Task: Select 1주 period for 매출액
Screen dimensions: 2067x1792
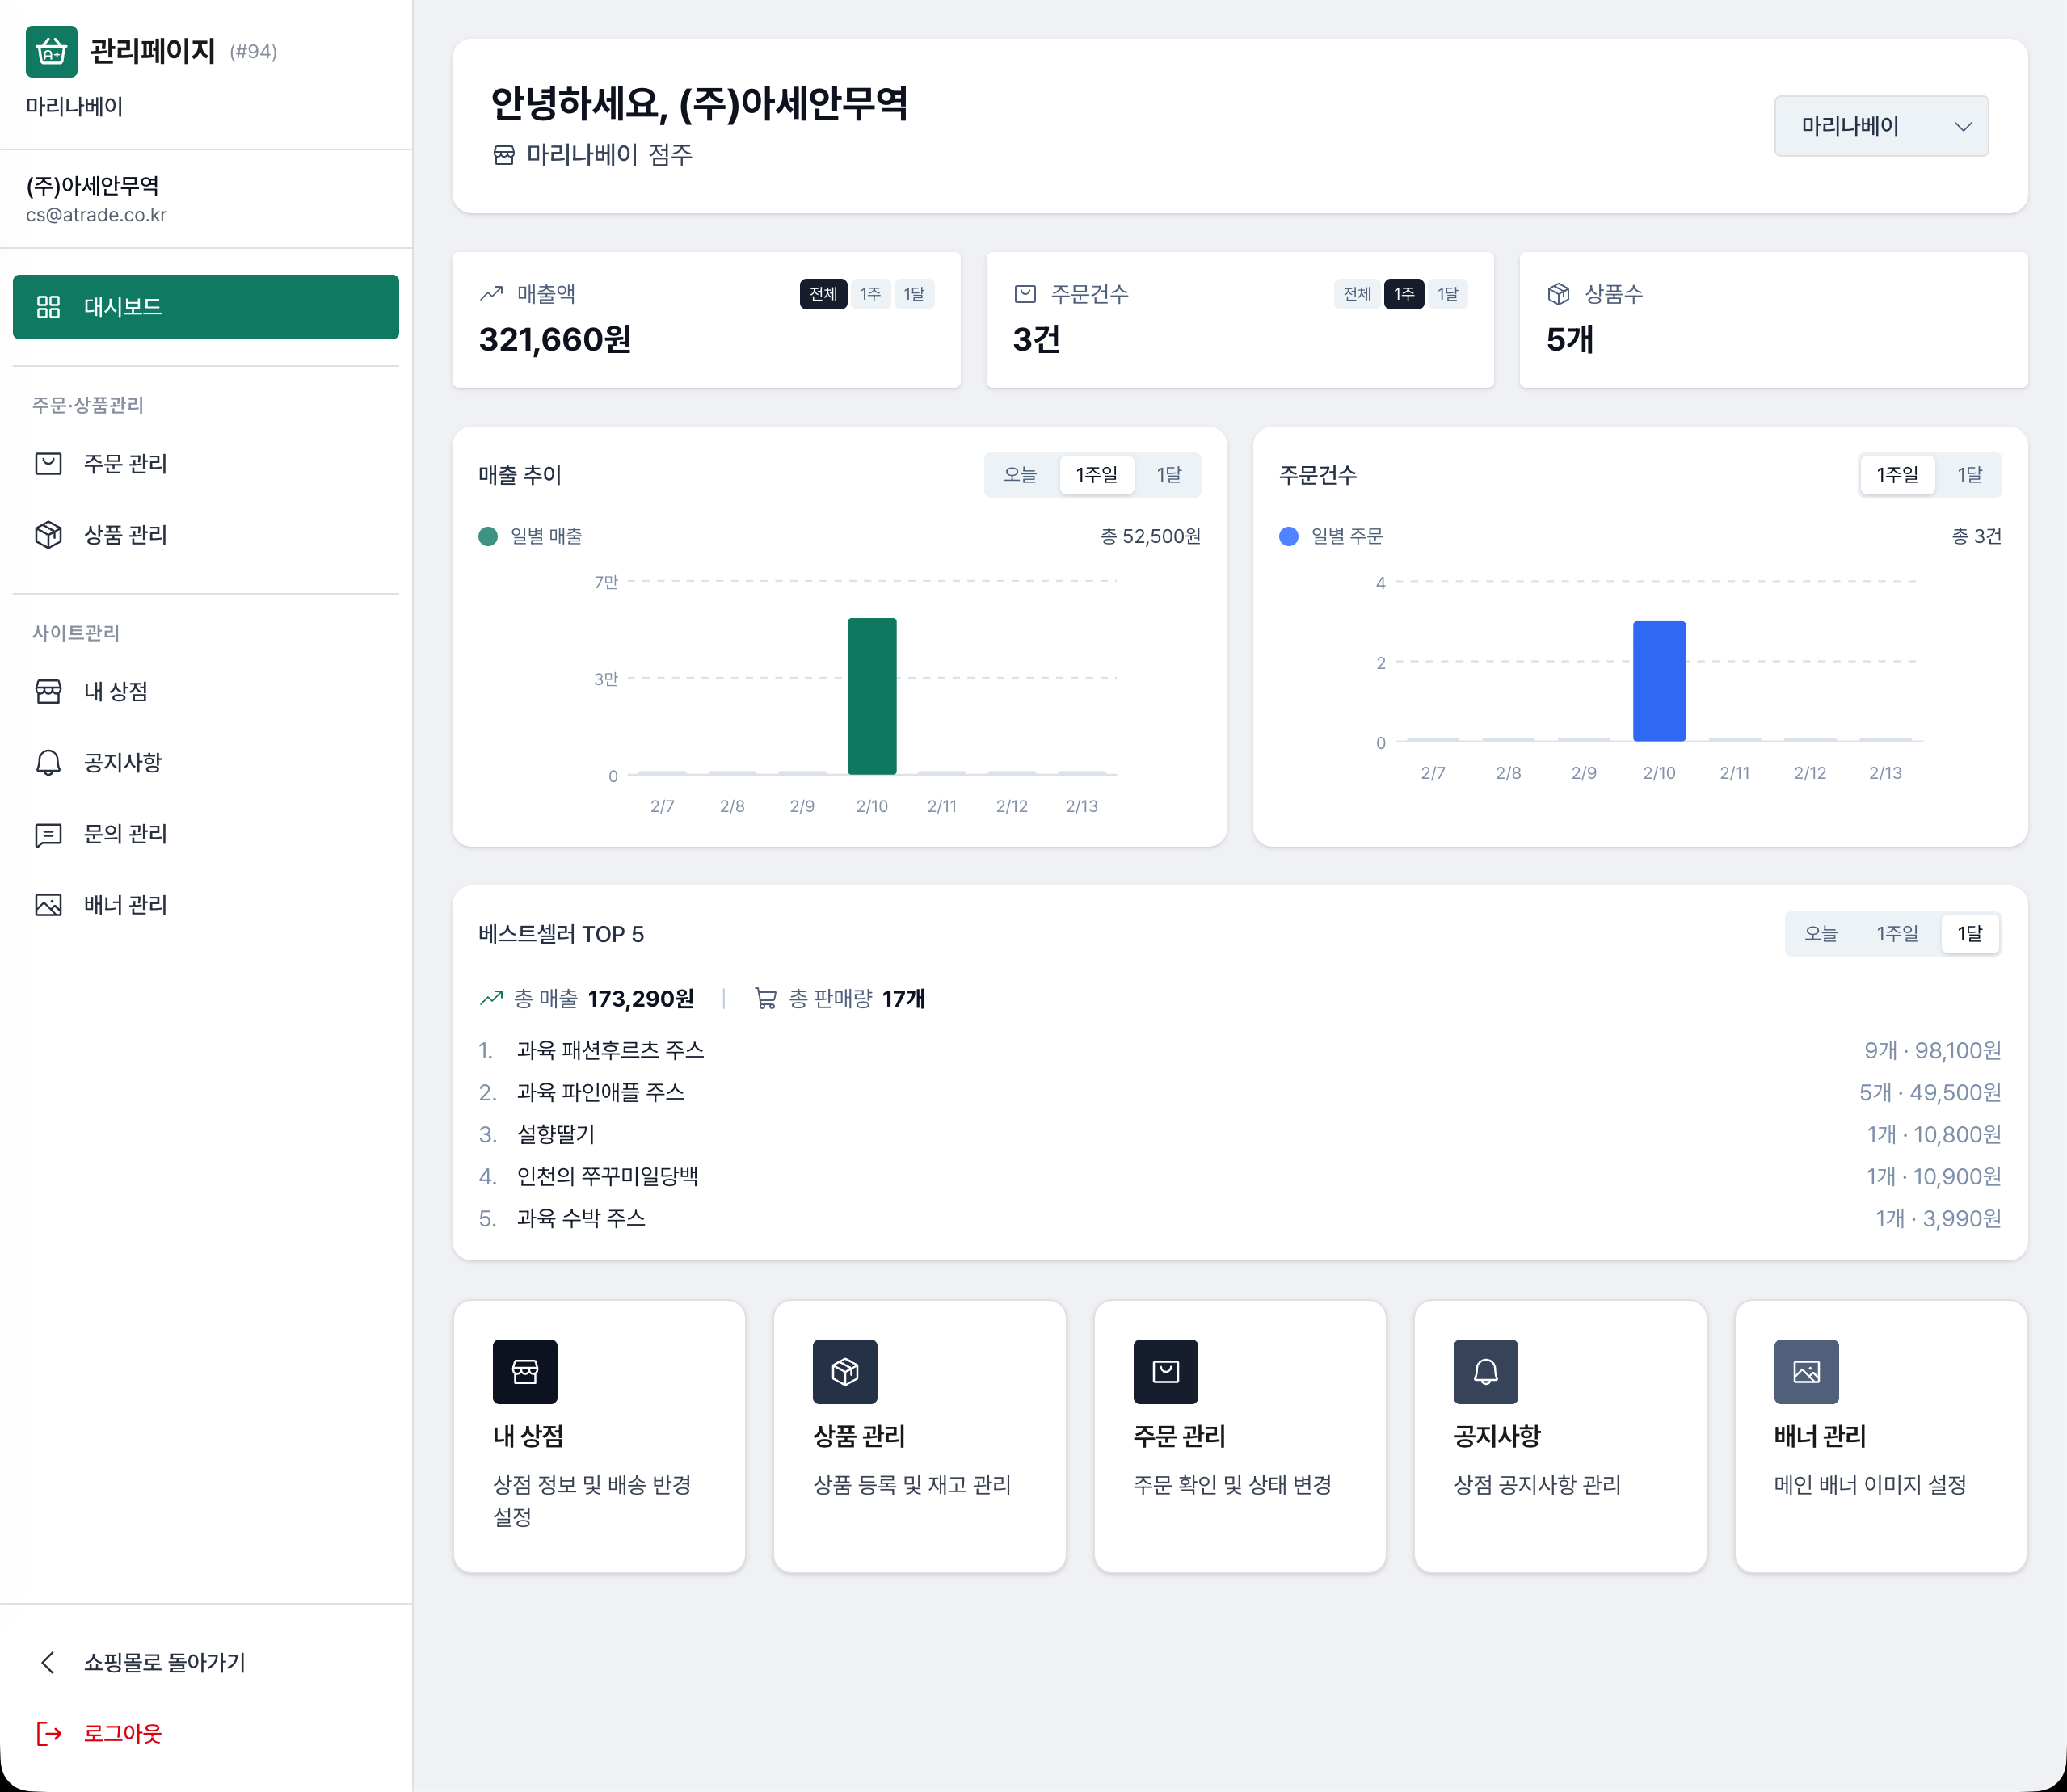Action: point(870,294)
